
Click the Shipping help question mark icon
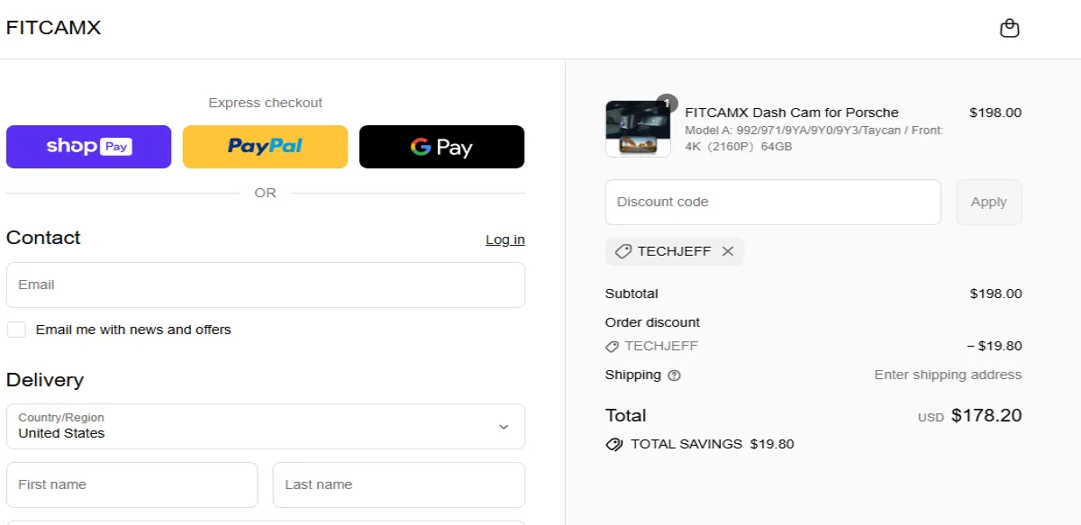tap(674, 376)
